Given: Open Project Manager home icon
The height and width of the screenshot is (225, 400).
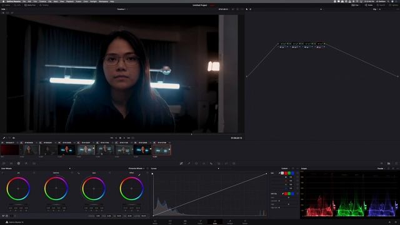Looking at the screenshot, I should pos(389,222).
